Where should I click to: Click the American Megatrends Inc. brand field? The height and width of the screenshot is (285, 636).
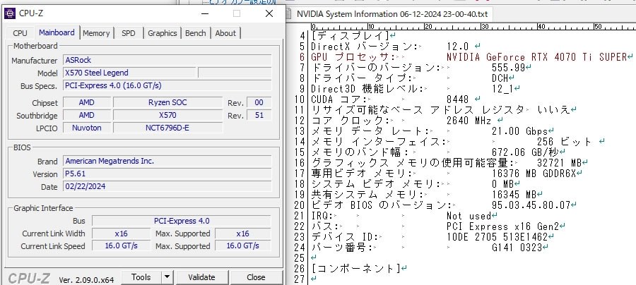point(167,161)
